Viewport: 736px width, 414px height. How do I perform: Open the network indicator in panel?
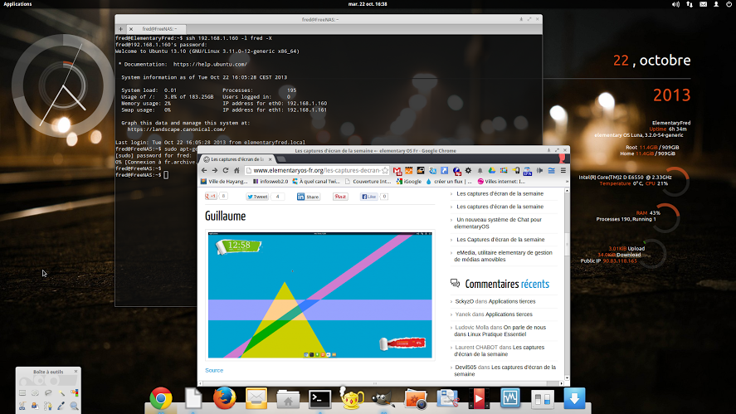click(690, 4)
